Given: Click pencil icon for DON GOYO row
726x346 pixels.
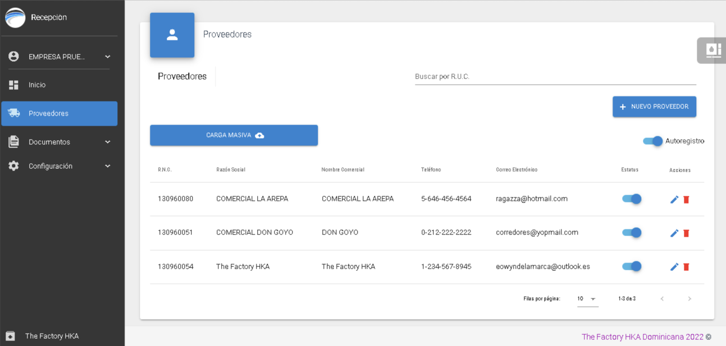Looking at the screenshot, I should pyautogui.click(x=674, y=233).
